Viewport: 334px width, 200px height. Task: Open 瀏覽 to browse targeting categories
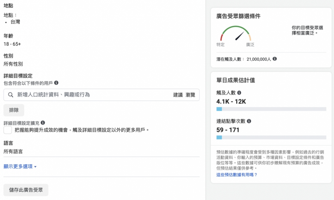[x=191, y=95]
